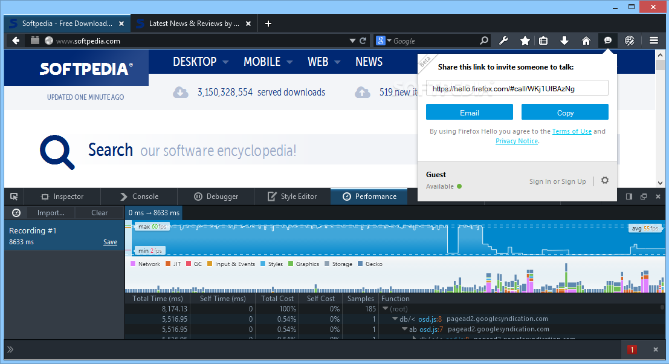Viewport: 669px width, 364px height.
Task: Expand the DESKTOP menu on Softpedia
Action: point(201,62)
